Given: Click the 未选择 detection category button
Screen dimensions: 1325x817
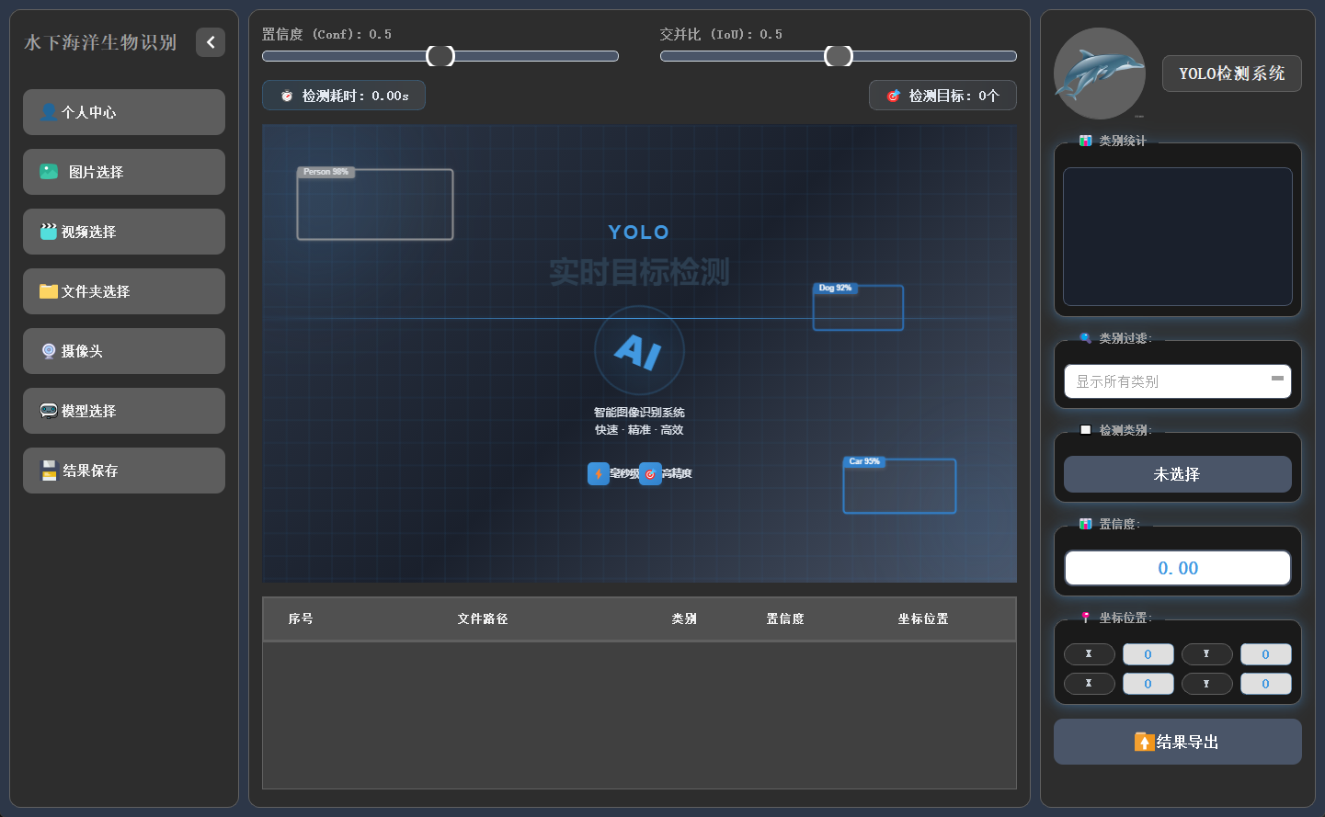Looking at the screenshot, I should tap(1177, 474).
